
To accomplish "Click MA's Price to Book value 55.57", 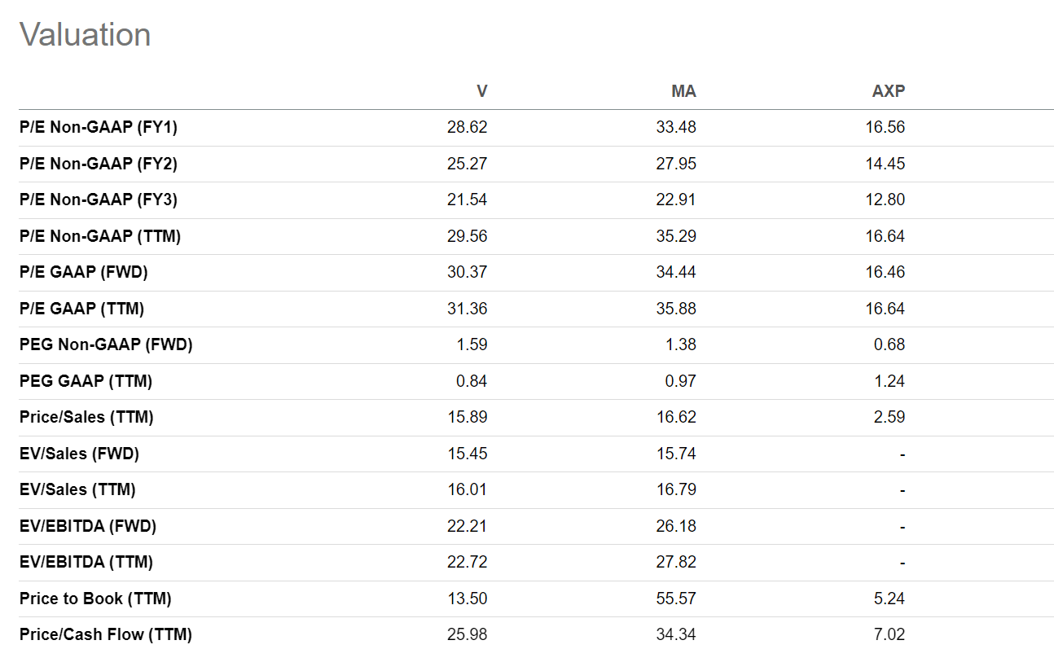I will (x=676, y=599).
